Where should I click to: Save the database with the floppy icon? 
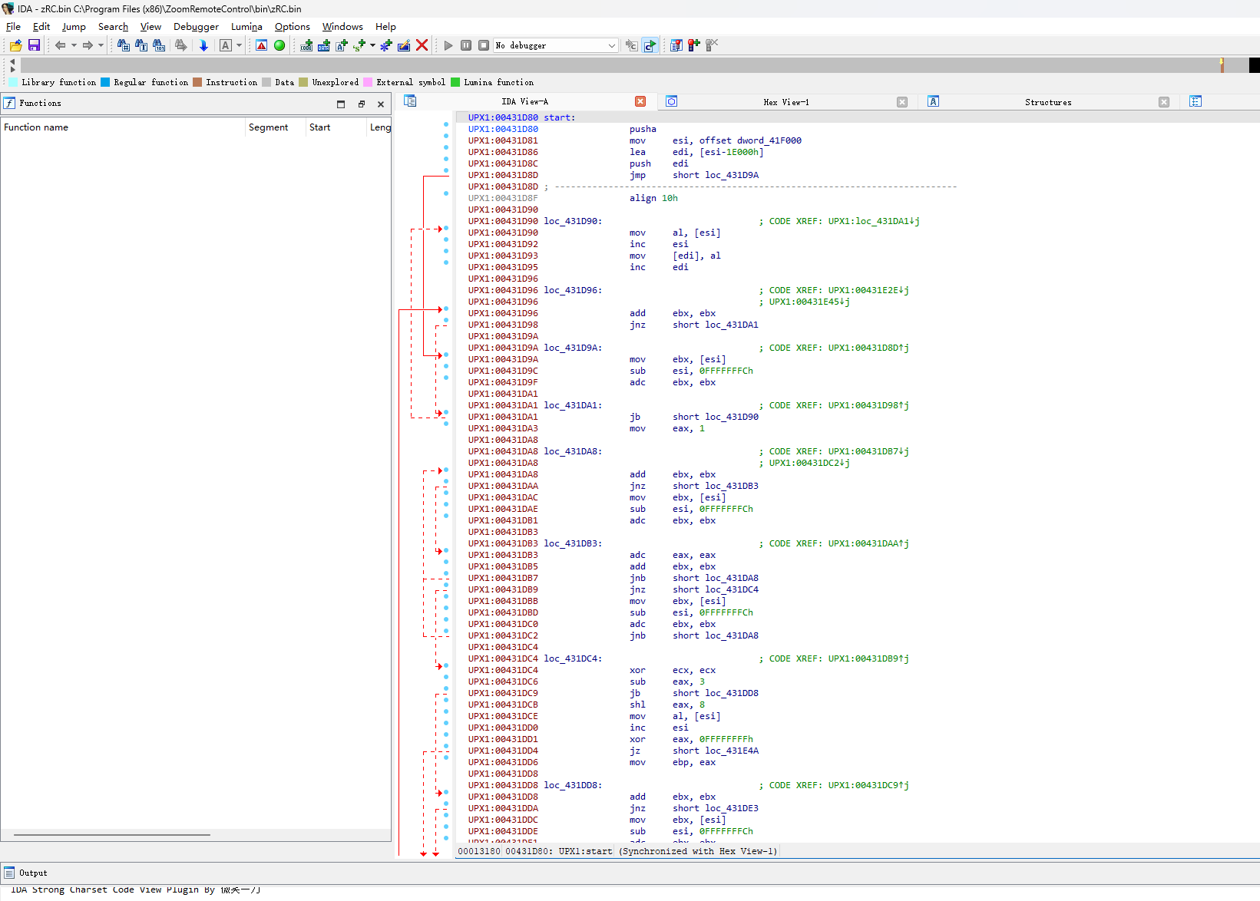point(34,45)
